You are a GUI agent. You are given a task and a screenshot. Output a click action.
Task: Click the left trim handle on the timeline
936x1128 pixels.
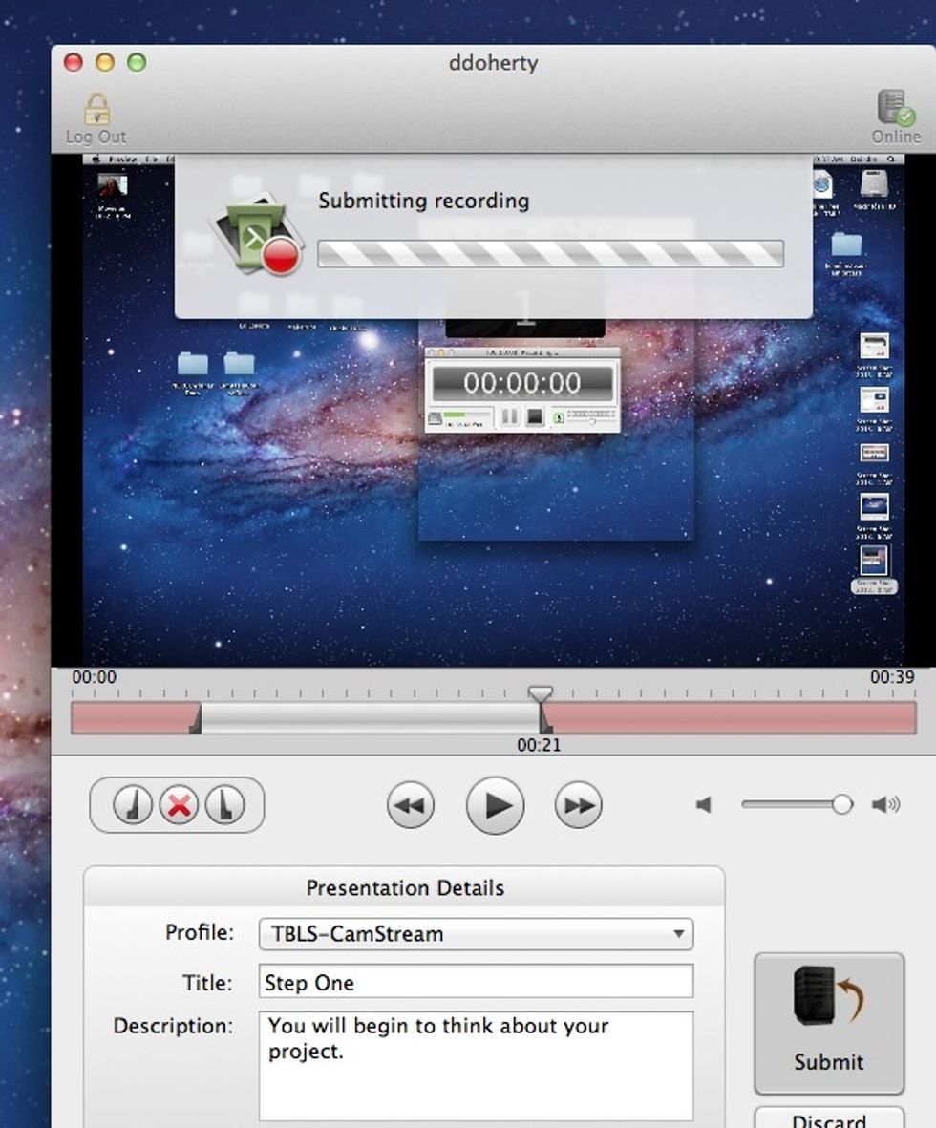[x=196, y=722]
